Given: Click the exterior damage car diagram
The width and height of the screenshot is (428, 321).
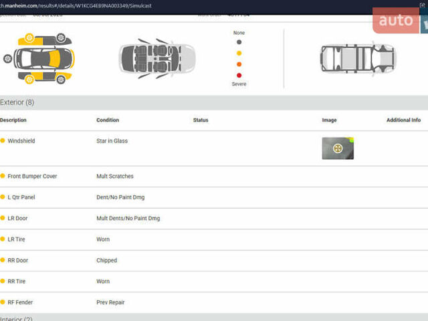Looking at the screenshot, I should point(39,59).
